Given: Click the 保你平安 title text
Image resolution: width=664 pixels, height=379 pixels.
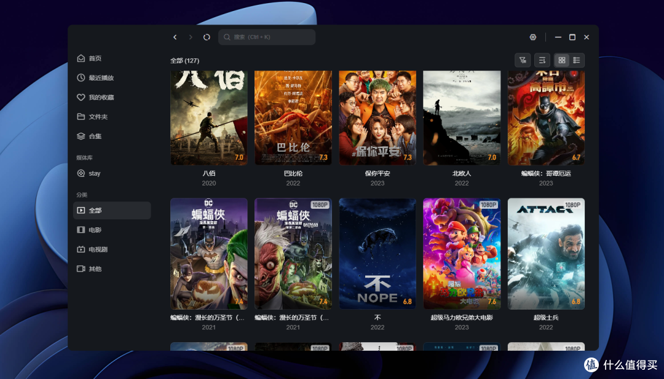Looking at the screenshot, I should (377, 173).
